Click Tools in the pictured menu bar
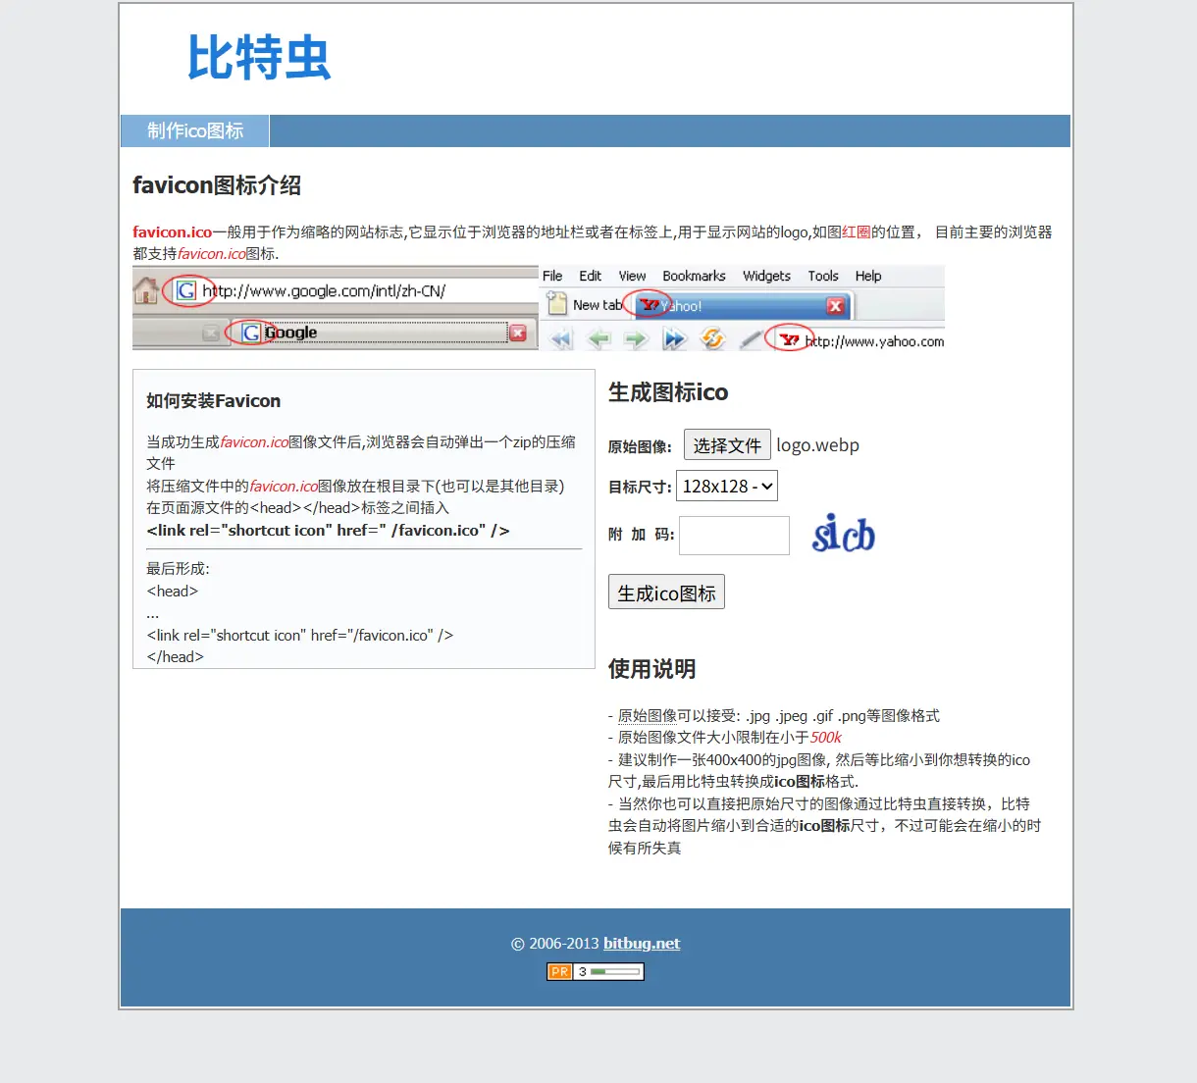 [x=822, y=277]
